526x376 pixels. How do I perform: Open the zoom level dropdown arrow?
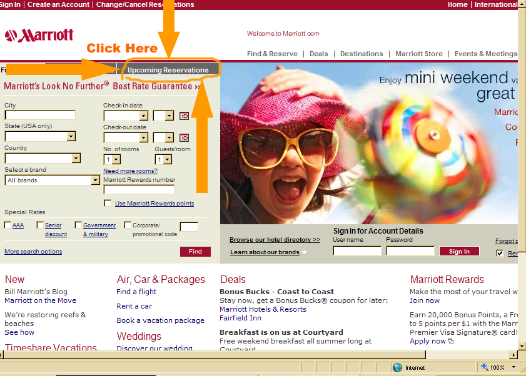click(x=513, y=367)
